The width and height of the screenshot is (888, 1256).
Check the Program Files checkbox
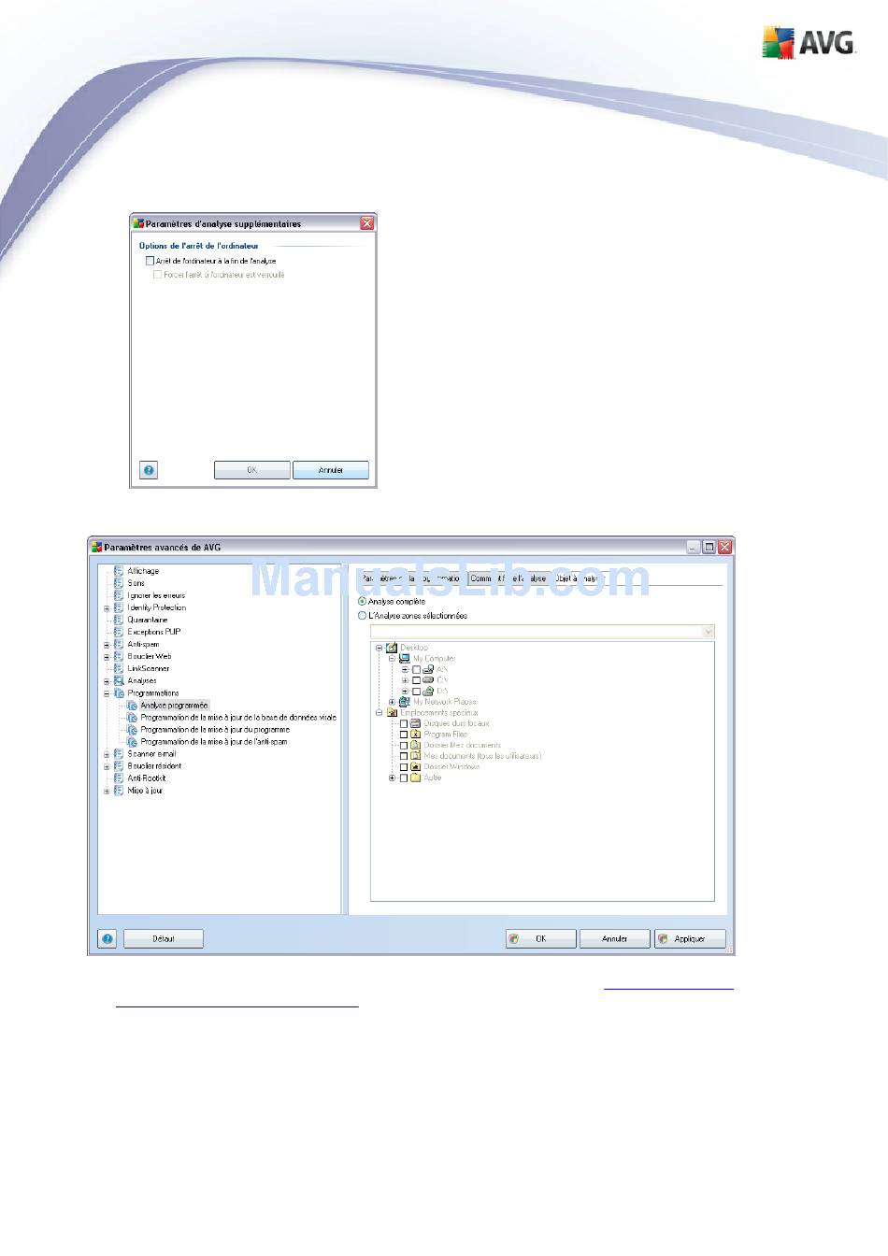(404, 735)
